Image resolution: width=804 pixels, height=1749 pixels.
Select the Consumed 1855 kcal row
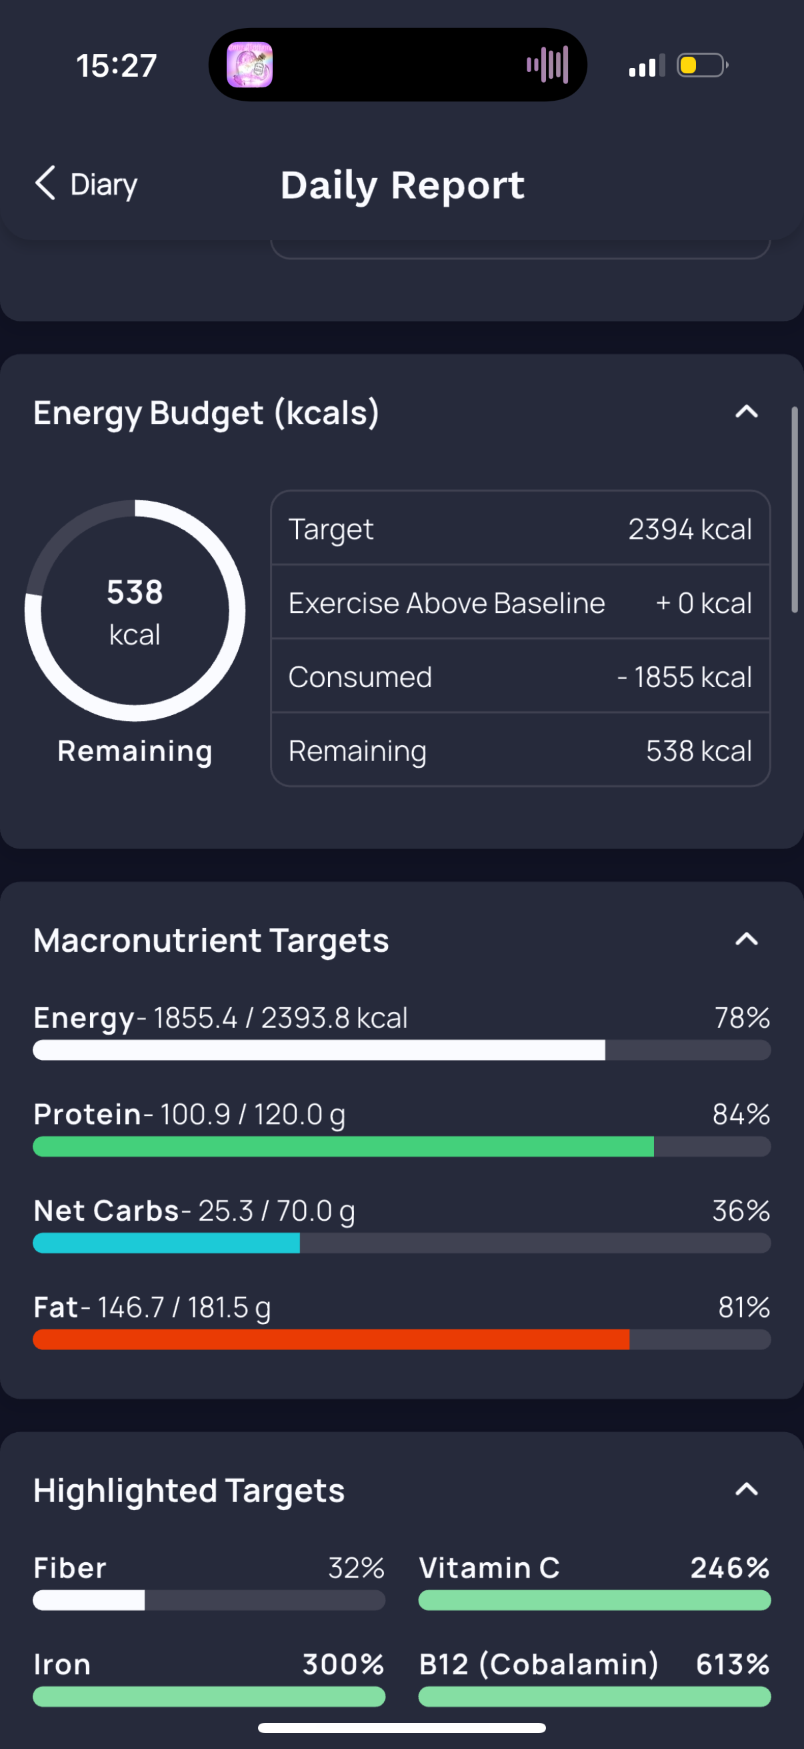pyautogui.click(x=521, y=676)
